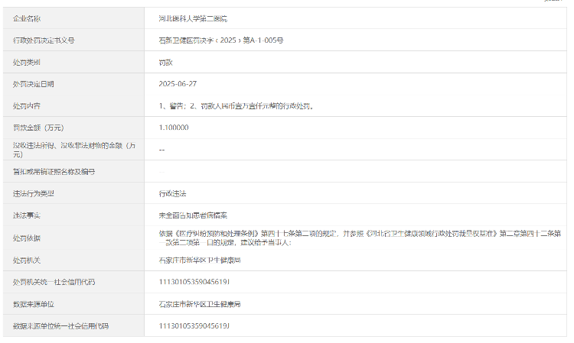The height and width of the screenshot is (343, 574).
Task: Click the fine amount value 1.100000
Action: click(174, 128)
